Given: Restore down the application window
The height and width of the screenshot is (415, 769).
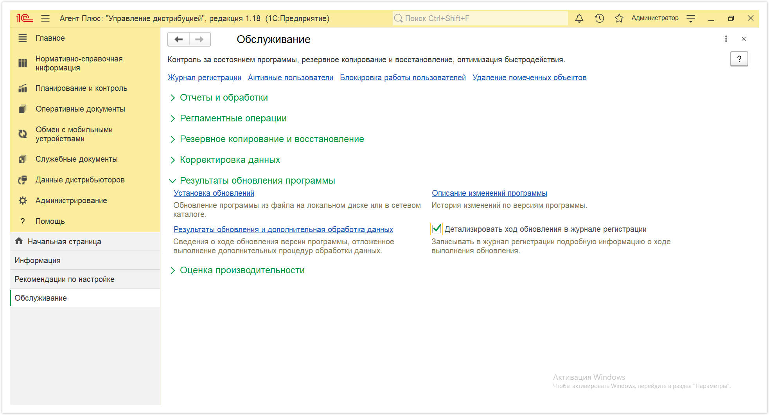Looking at the screenshot, I should (731, 18).
